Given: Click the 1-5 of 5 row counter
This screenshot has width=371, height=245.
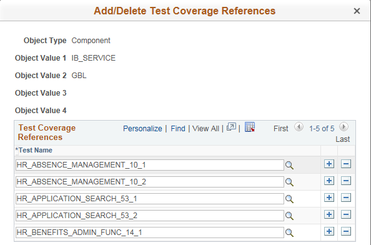Looking at the screenshot, I should pyautogui.click(x=322, y=129).
